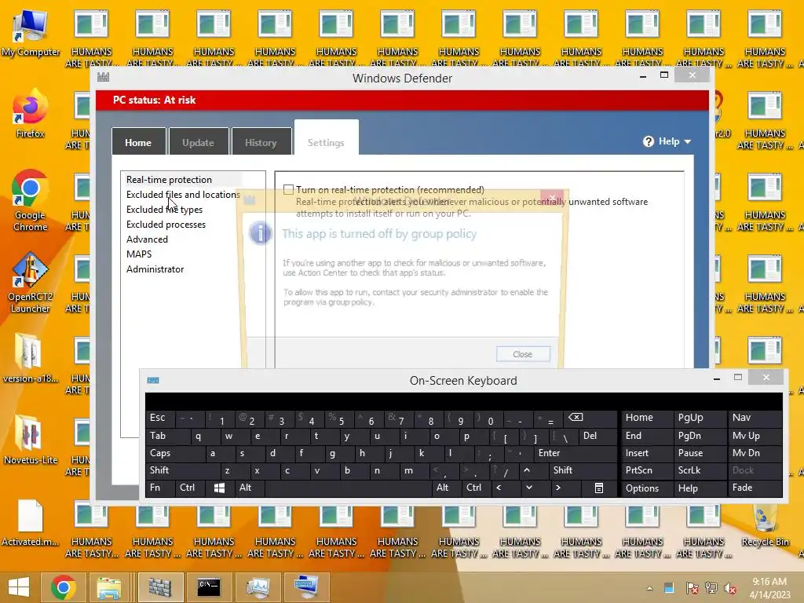Open Google Chrome desktop shortcut
This screenshot has height=603, width=804.
(31, 200)
